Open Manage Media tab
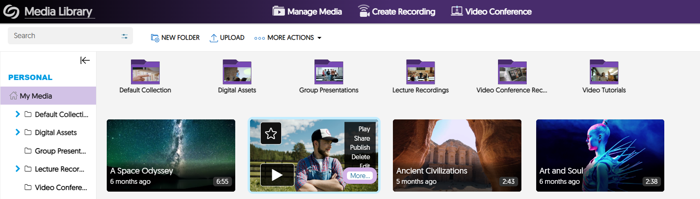Viewport: 700px width, 199px height. [x=307, y=11]
